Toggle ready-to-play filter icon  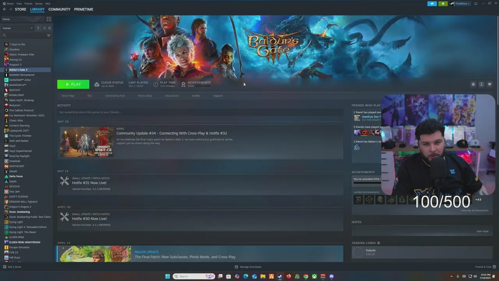pos(50,28)
